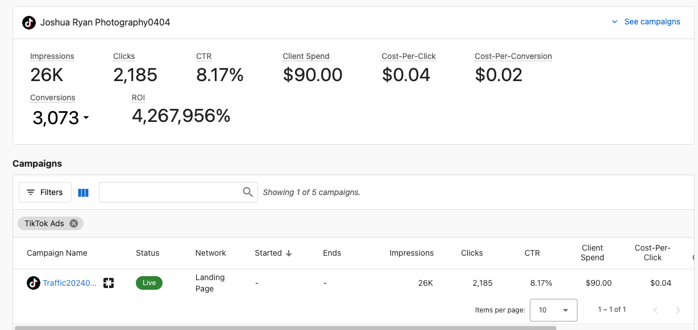
Task: Click the columns visibility icon beside Filters
Action: tap(83, 192)
